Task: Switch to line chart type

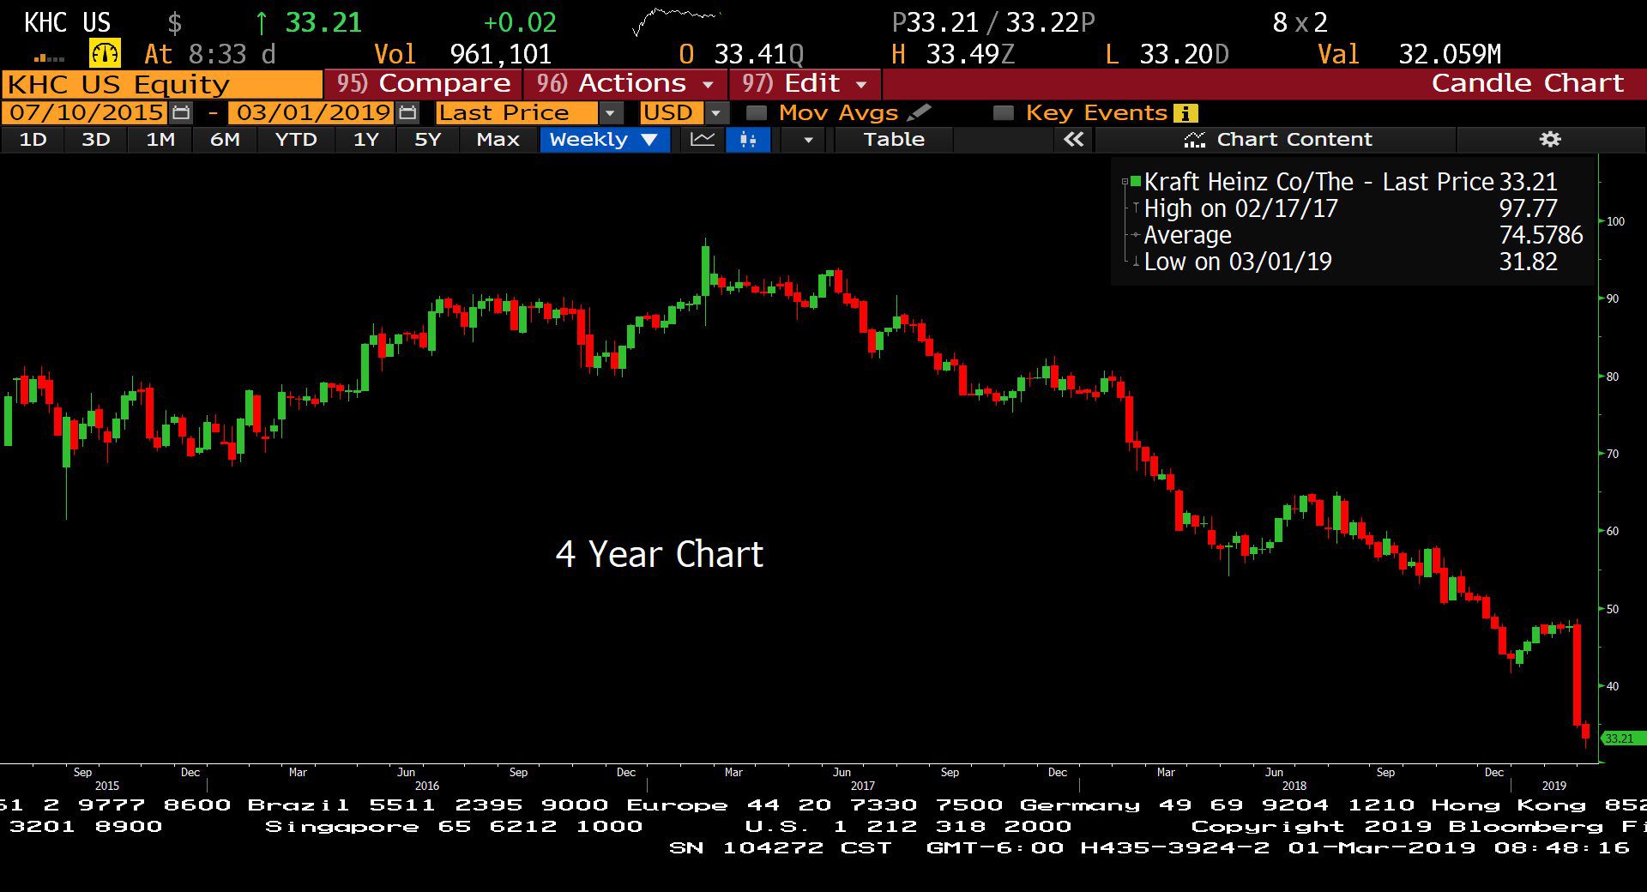Action: click(703, 140)
